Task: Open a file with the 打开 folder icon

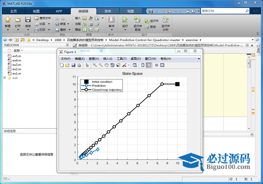Action: tap(18, 20)
